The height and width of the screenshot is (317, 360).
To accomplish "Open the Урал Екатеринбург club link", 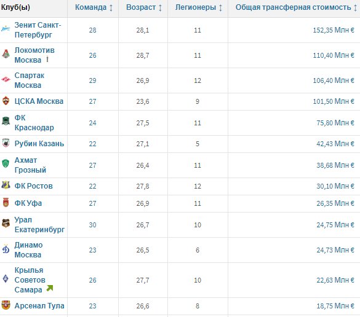I will [x=39, y=224].
